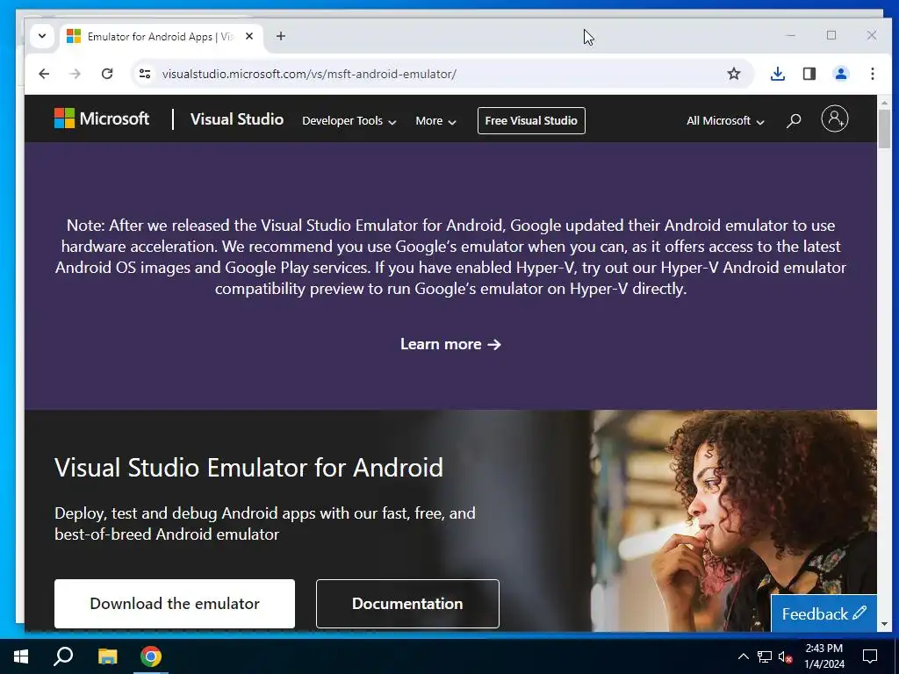Open Chrome downloads icon
The image size is (899, 674).
(x=778, y=74)
